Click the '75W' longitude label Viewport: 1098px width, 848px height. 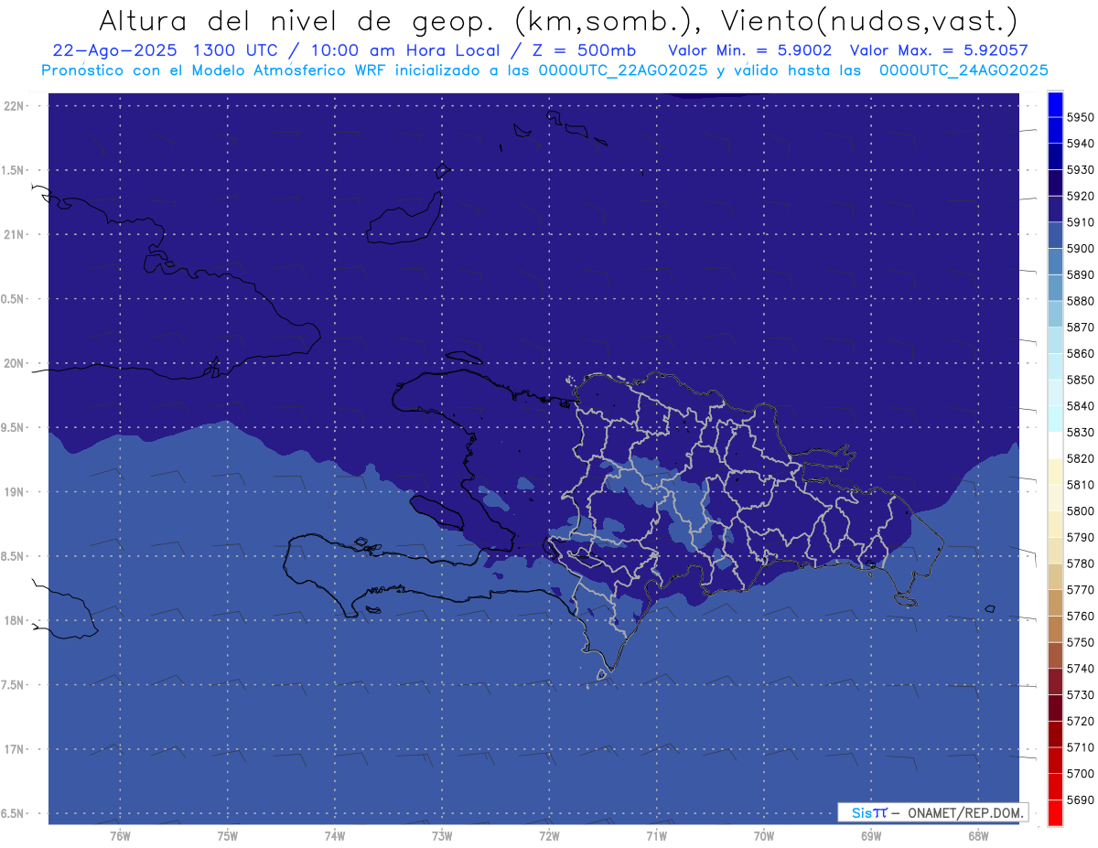[228, 836]
